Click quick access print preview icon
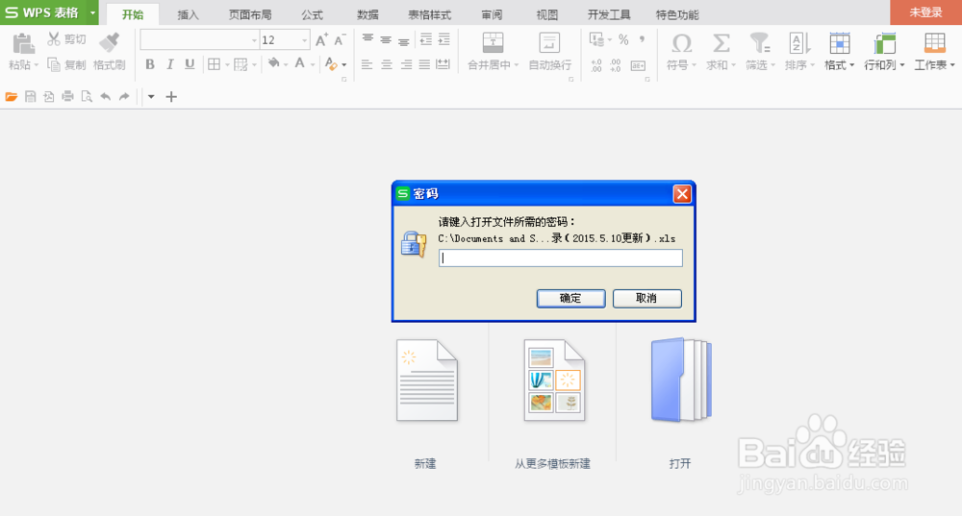962x516 pixels. pyautogui.click(x=87, y=96)
